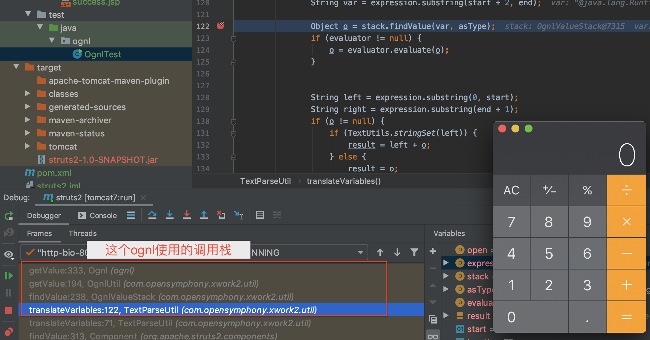Click the Resume Program green arrow

9,276
